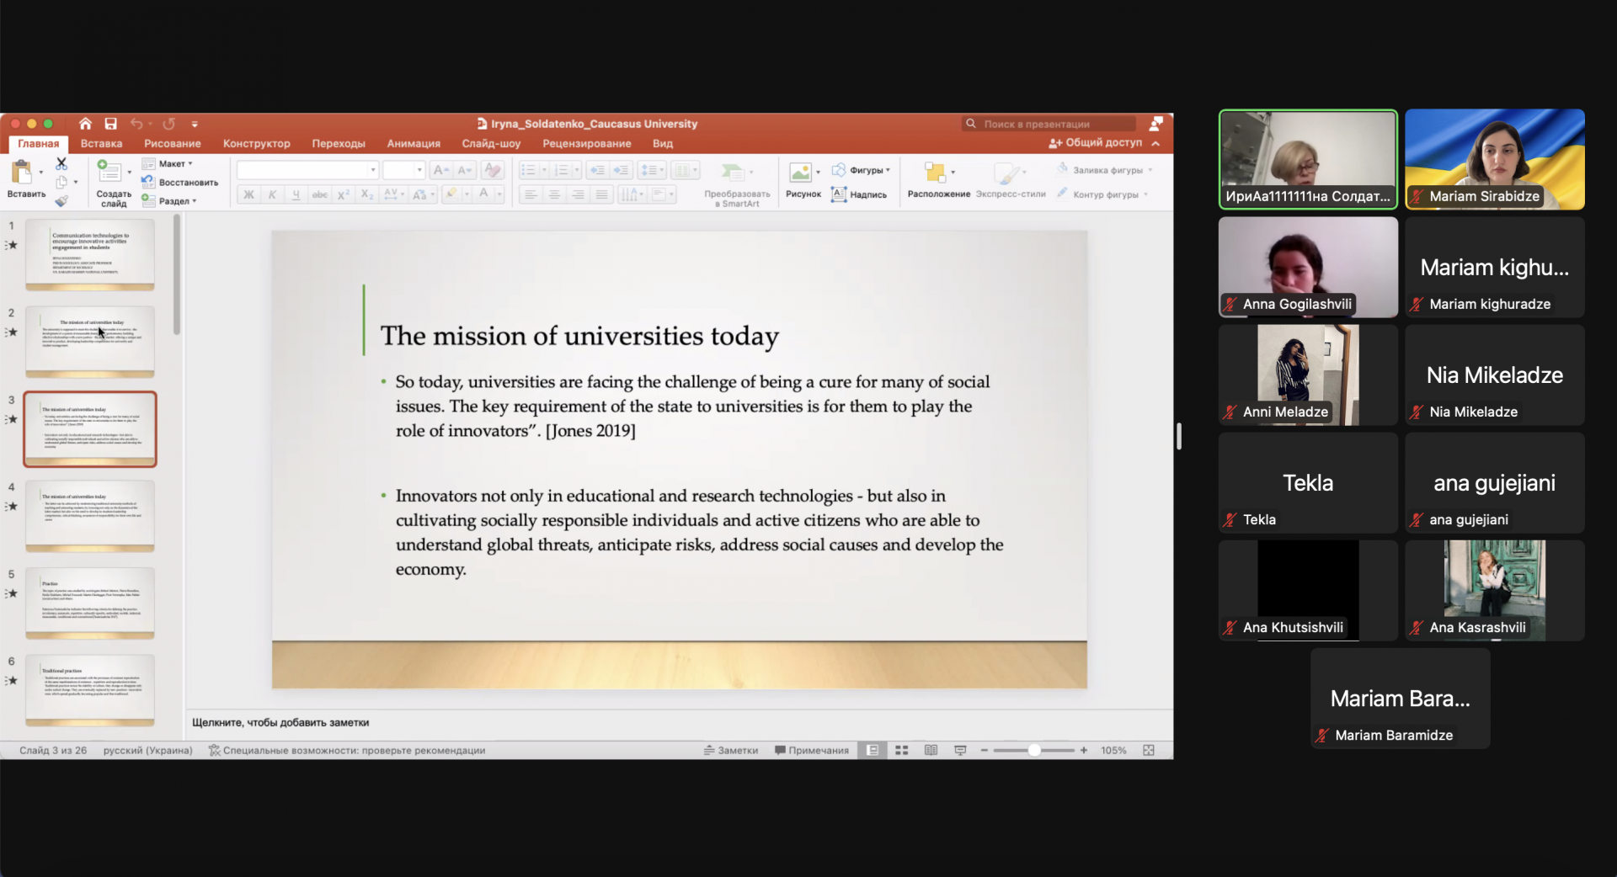The height and width of the screenshot is (877, 1617).
Task: Decrease the list indent level
Action: [597, 170]
